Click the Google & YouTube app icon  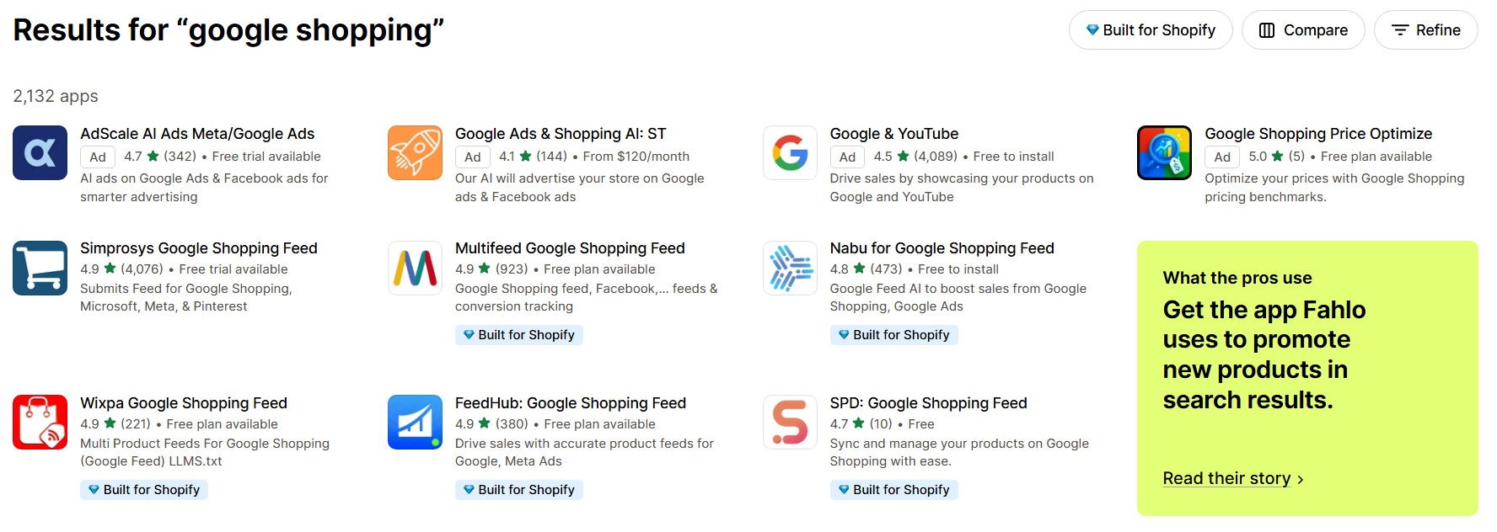point(790,152)
